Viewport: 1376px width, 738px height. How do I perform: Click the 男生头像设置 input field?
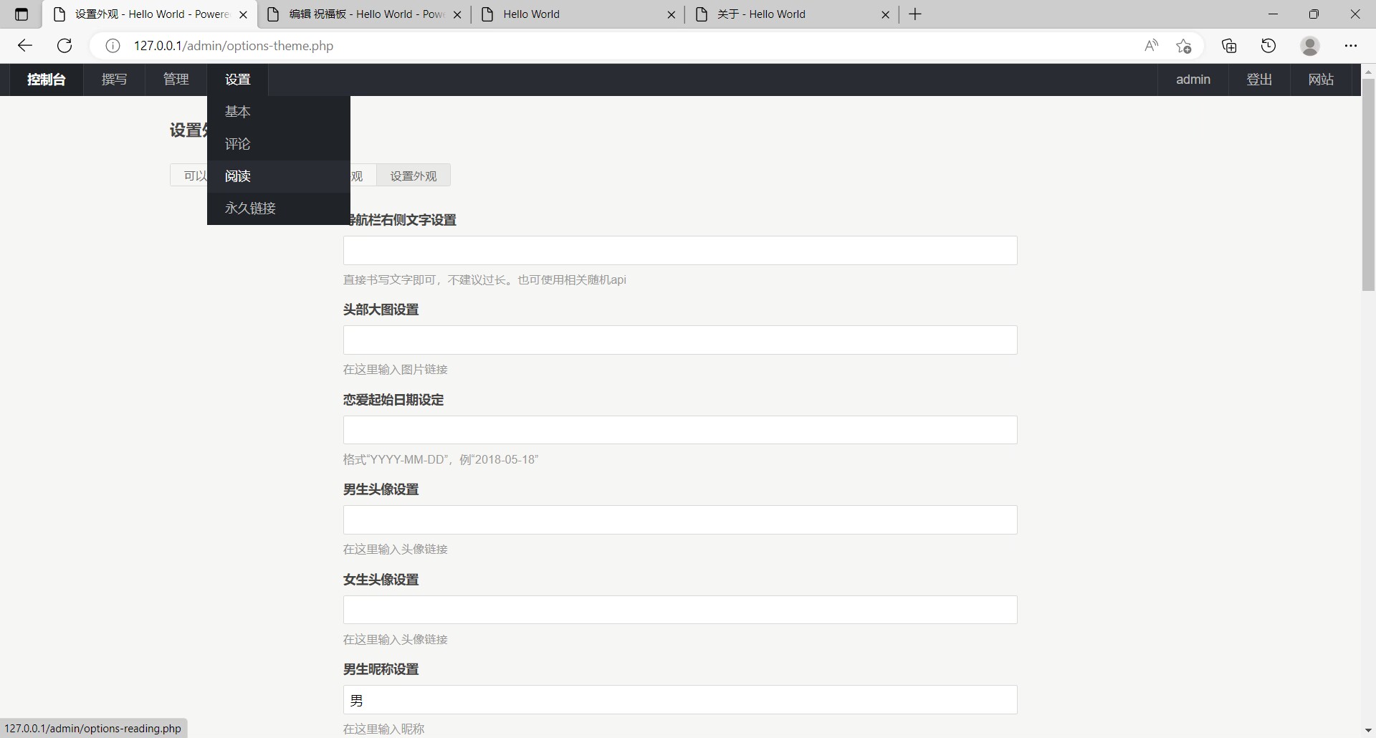click(x=680, y=520)
